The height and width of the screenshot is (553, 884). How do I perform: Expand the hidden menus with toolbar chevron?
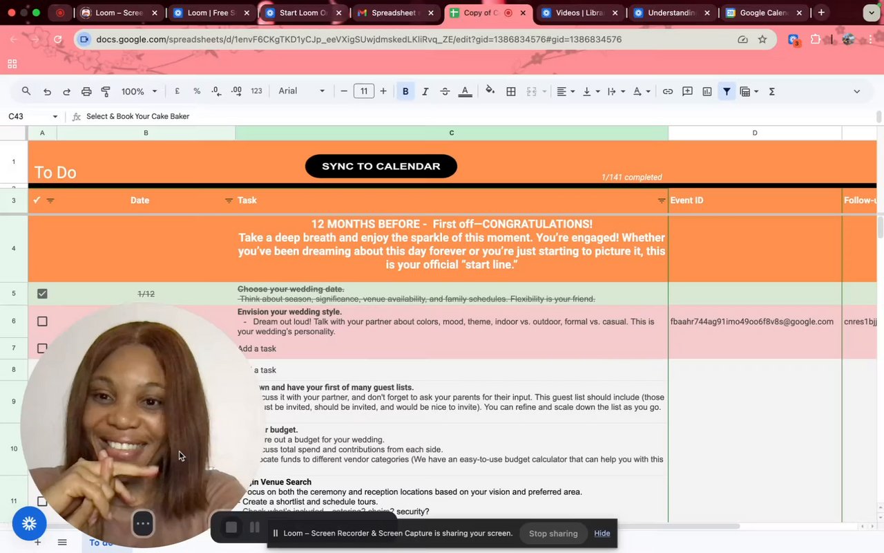click(x=856, y=91)
